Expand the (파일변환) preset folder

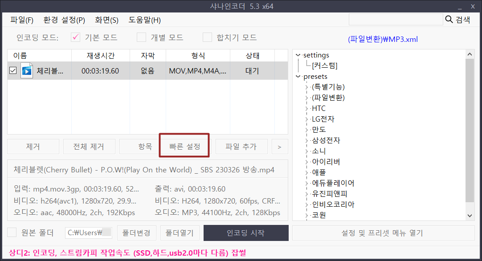point(307,98)
